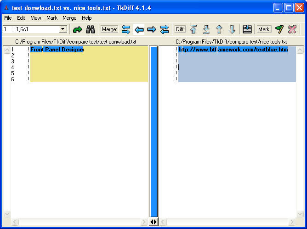Viewport: 307px width, 229px height.
Task: Click merge choose left then right icon
Action: (126, 29)
